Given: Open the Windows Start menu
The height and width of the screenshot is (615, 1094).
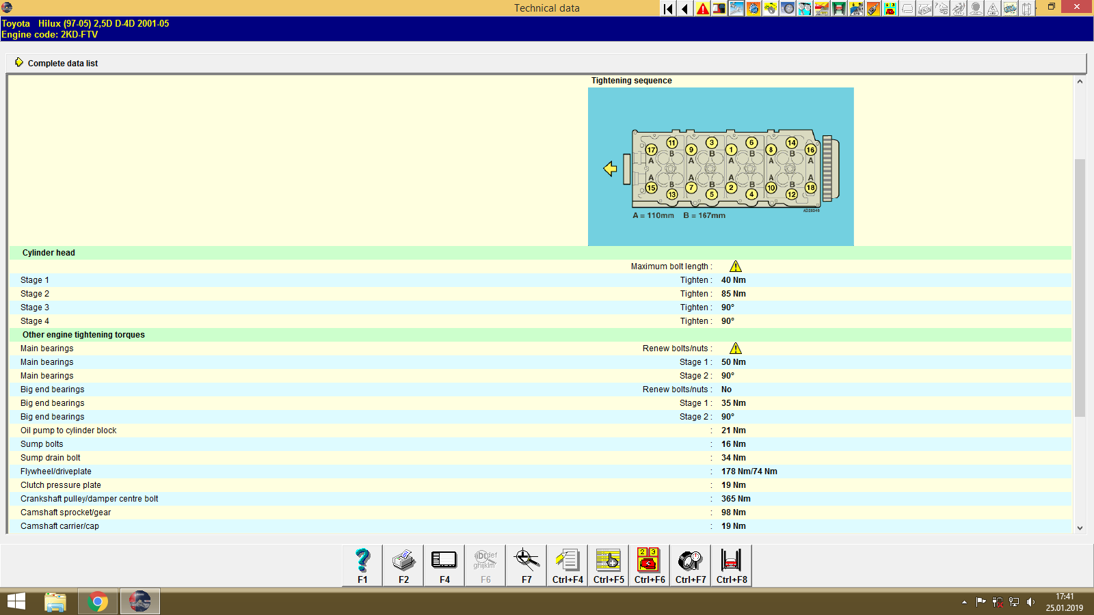Looking at the screenshot, I should [x=14, y=601].
